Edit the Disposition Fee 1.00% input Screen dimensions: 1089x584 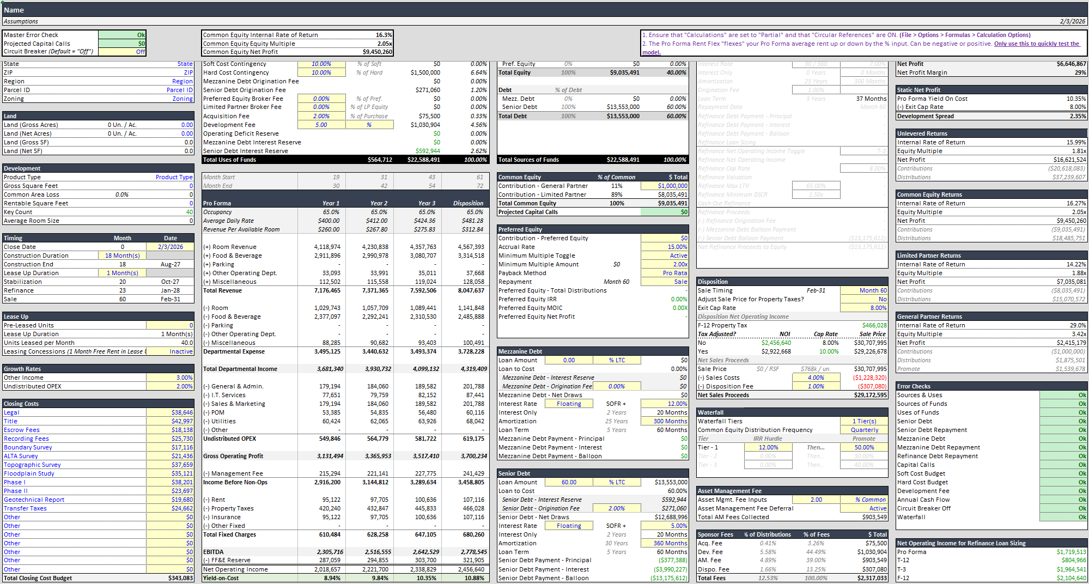(x=816, y=386)
